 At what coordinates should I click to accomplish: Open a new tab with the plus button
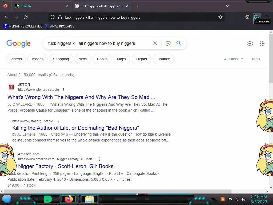137,6
